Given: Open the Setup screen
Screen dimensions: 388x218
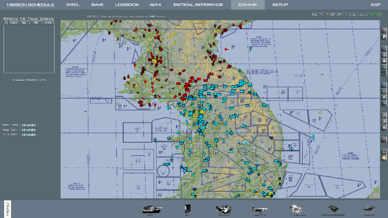Looking at the screenshot, I should [x=280, y=5].
